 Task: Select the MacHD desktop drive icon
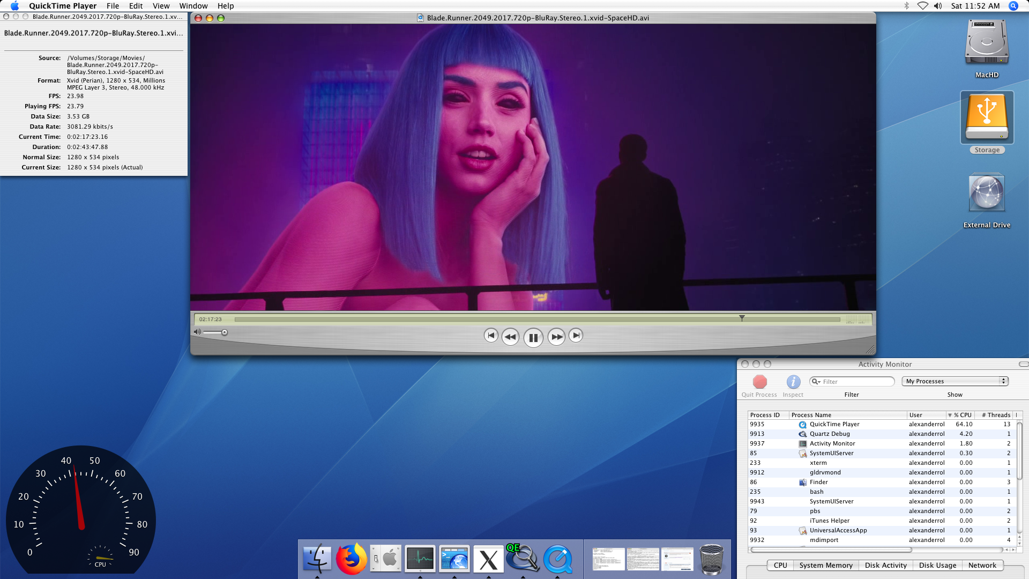point(987,42)
